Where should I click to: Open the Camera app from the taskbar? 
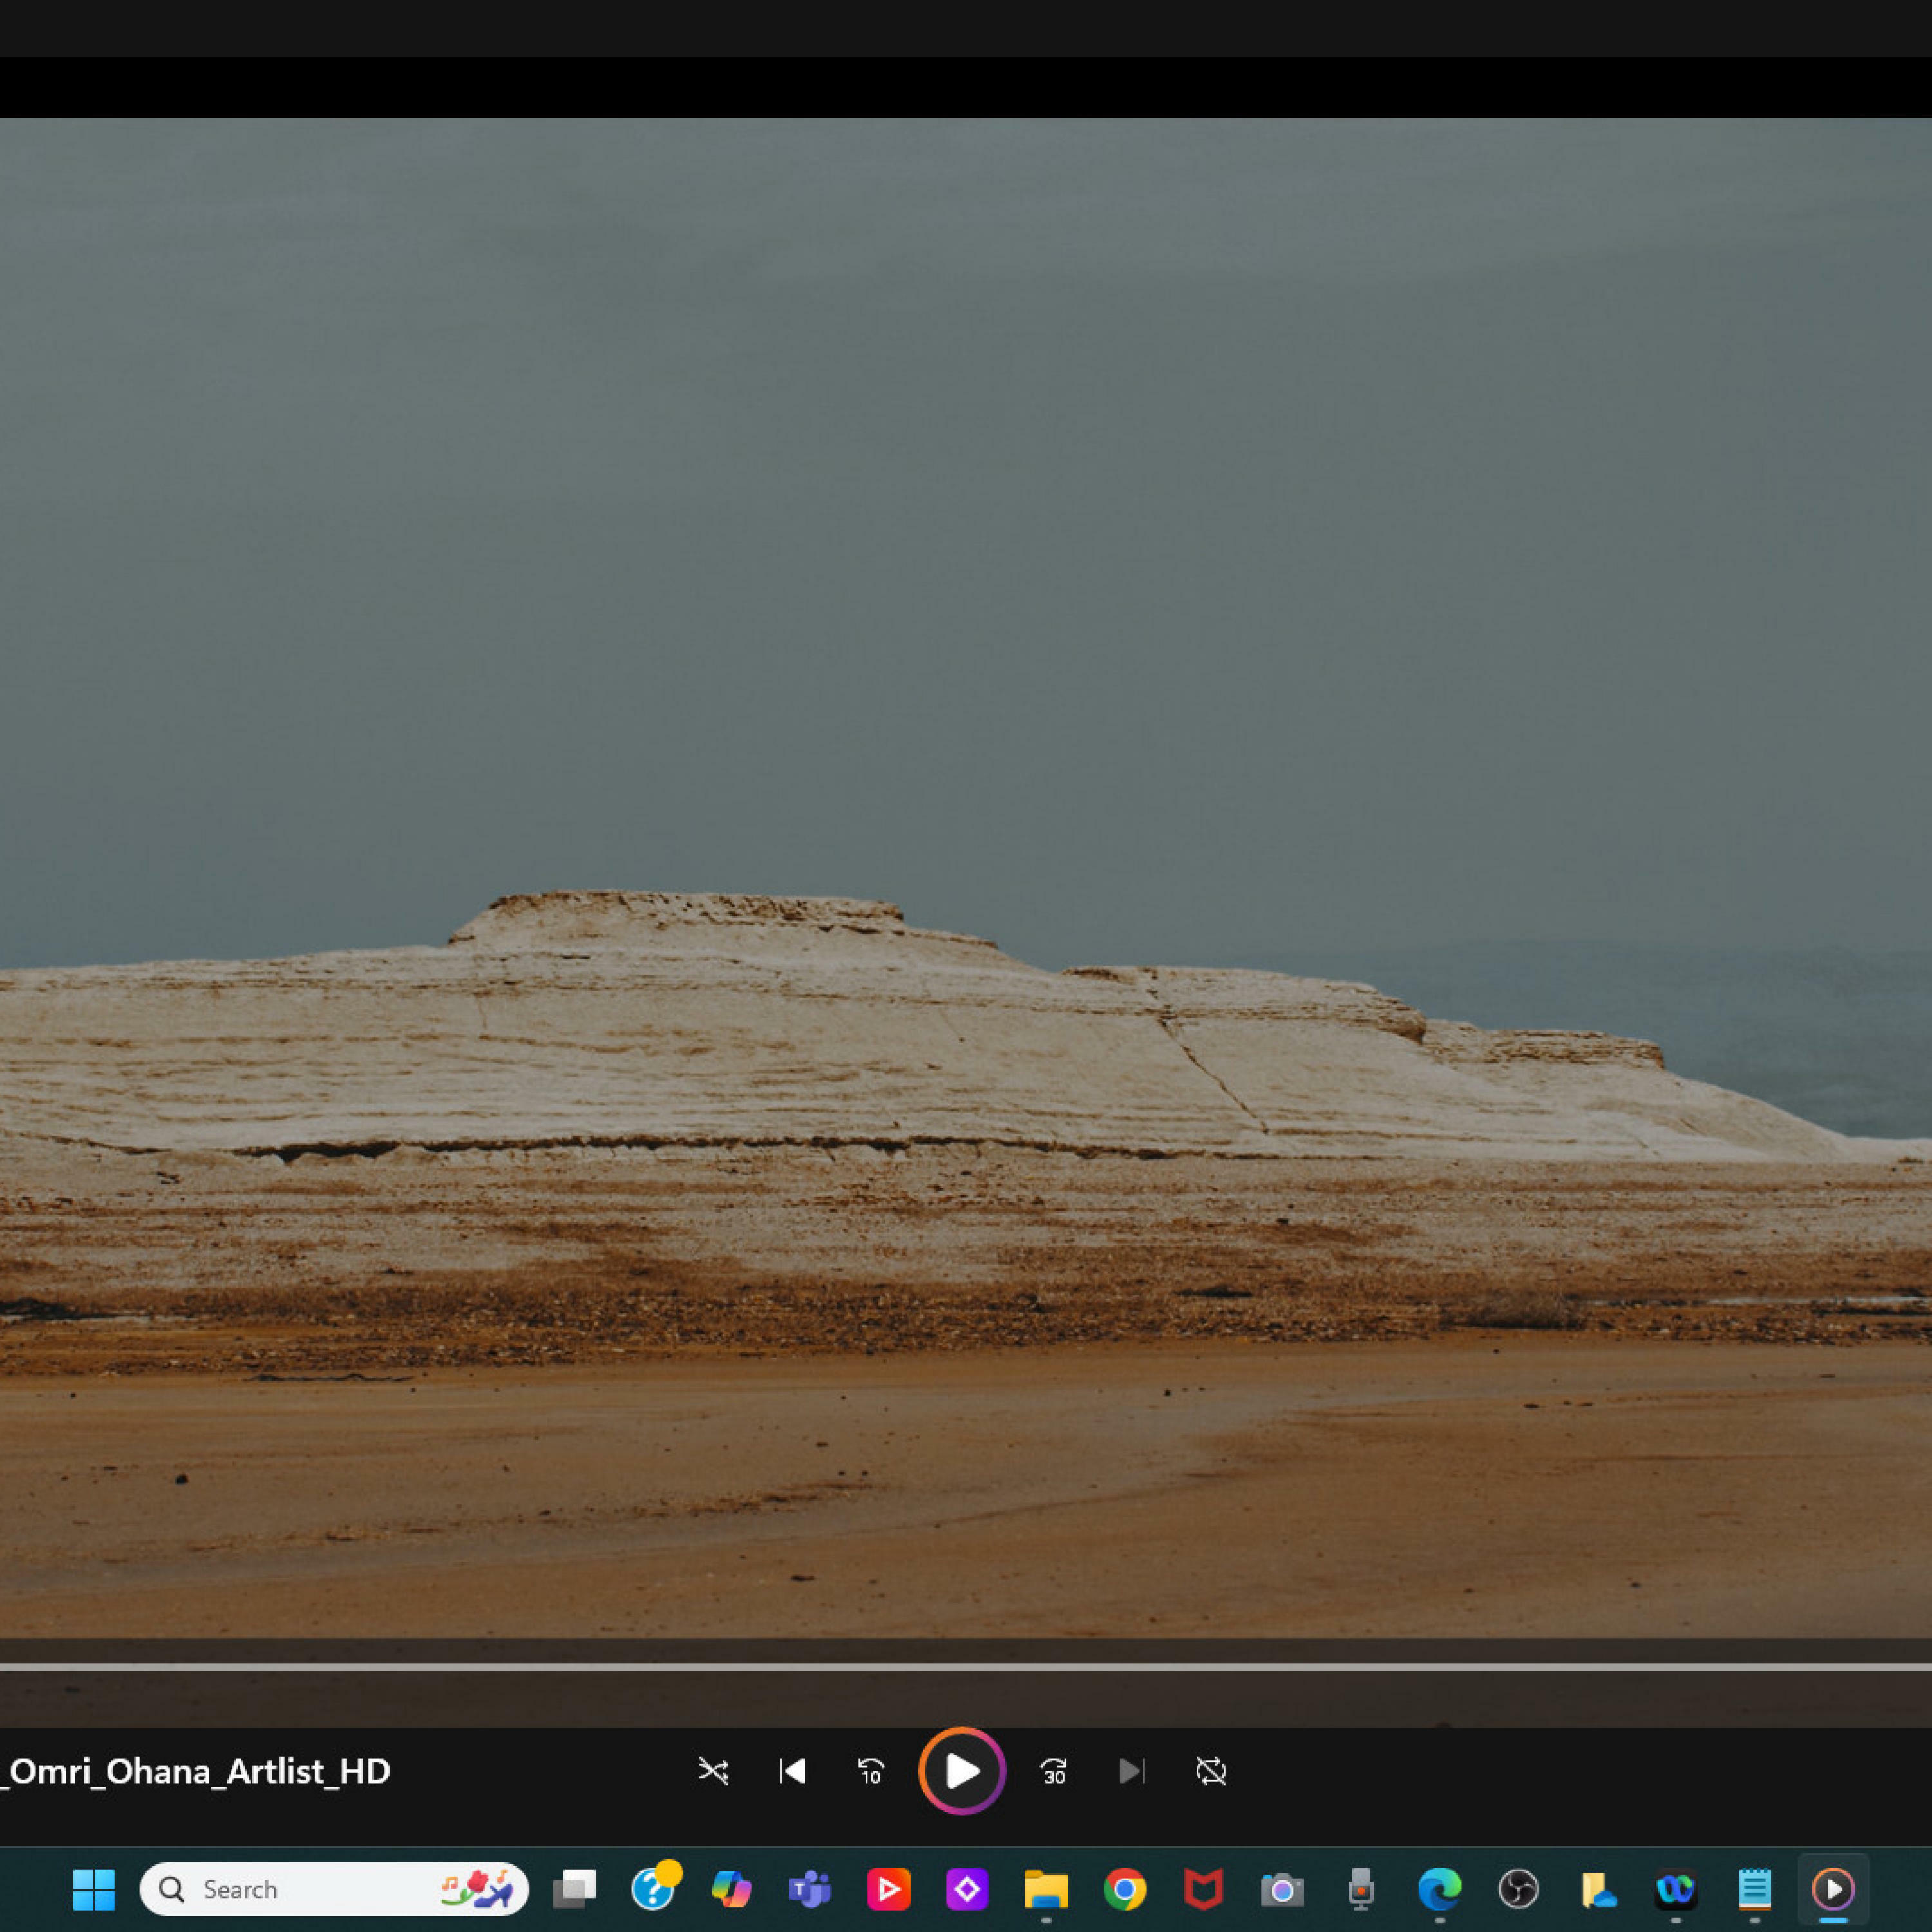[1282, 1889]
